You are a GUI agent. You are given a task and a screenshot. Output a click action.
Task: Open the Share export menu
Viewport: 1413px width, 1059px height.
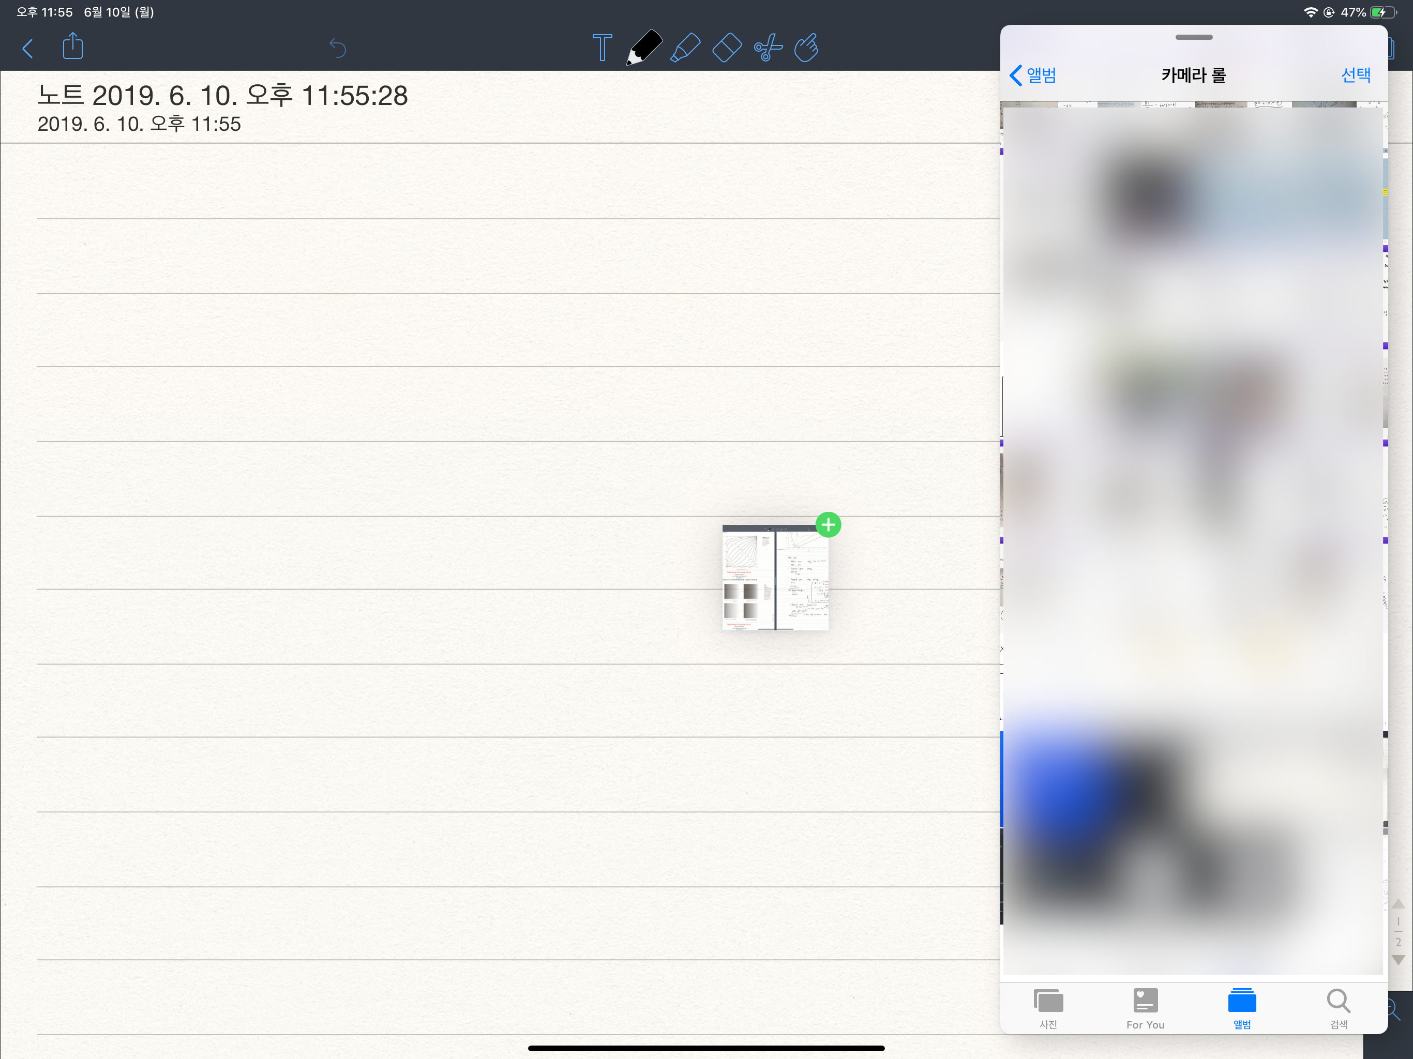pos(73,47)
